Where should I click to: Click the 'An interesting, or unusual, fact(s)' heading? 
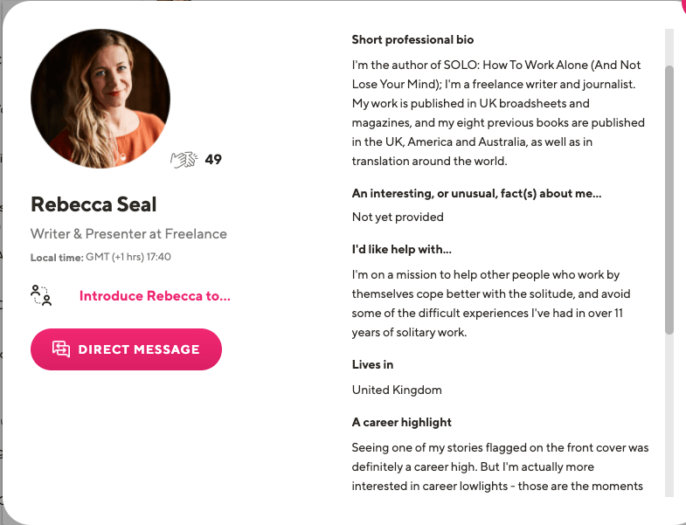pyautogui.click(x=476, y=193)
